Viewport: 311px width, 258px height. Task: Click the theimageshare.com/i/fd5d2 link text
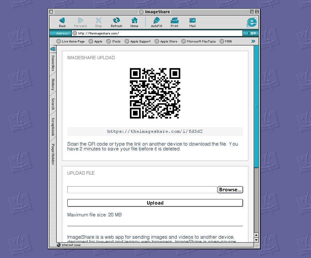pyautogui.click(x=155, y=131)
